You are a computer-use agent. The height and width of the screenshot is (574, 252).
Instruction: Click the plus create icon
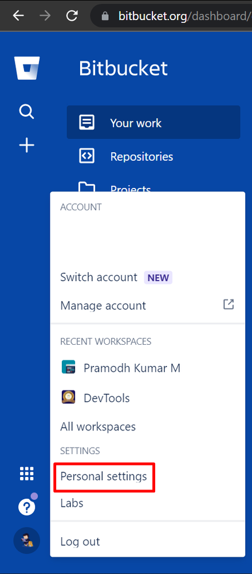click(x=26, y=145)
